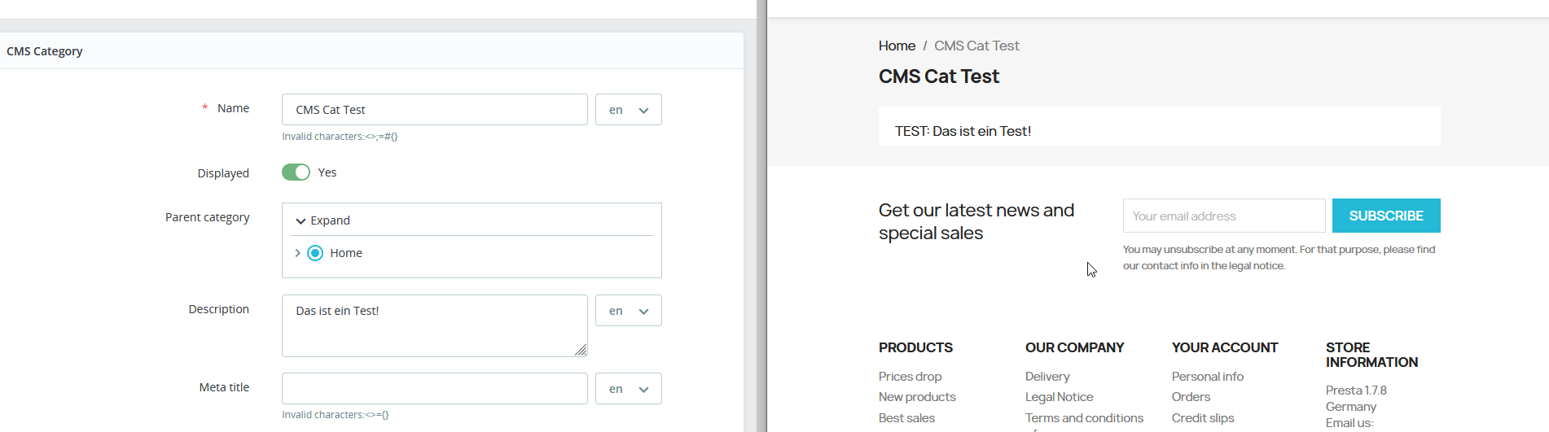Open language dropdown next to Meta title
This screenshot has width=1549, height=432.
tap(628, 389)
